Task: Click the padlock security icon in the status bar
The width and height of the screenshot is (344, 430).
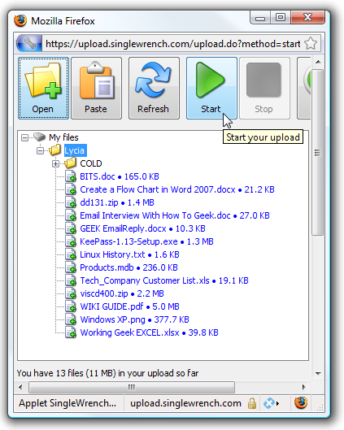Action: tap(252, 403)
